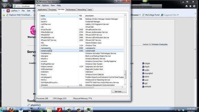Image resolution: width=199 pixels, height=112 pixels.
Task: Click the mysqlnd extension puzzle icon
Action: click(143, 73)
